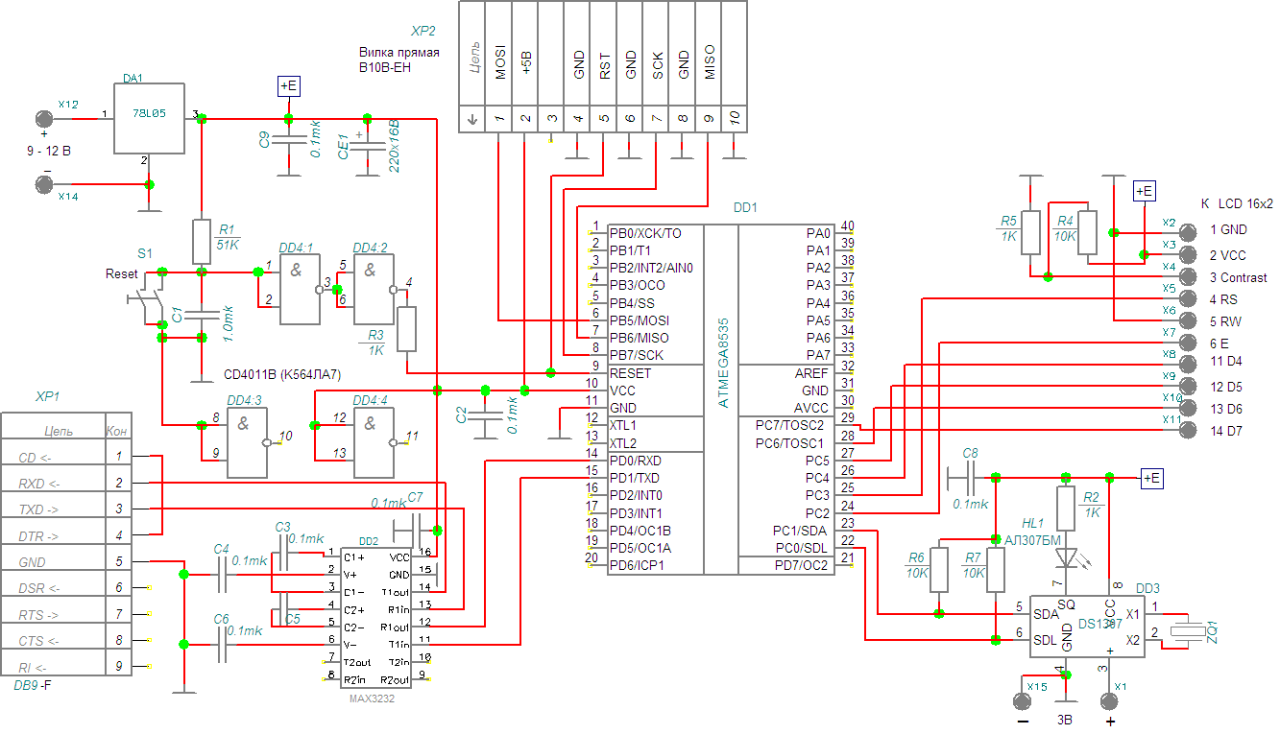
Task: Click the +5B cell in XP2 header
Action: (x=525, y=53)
